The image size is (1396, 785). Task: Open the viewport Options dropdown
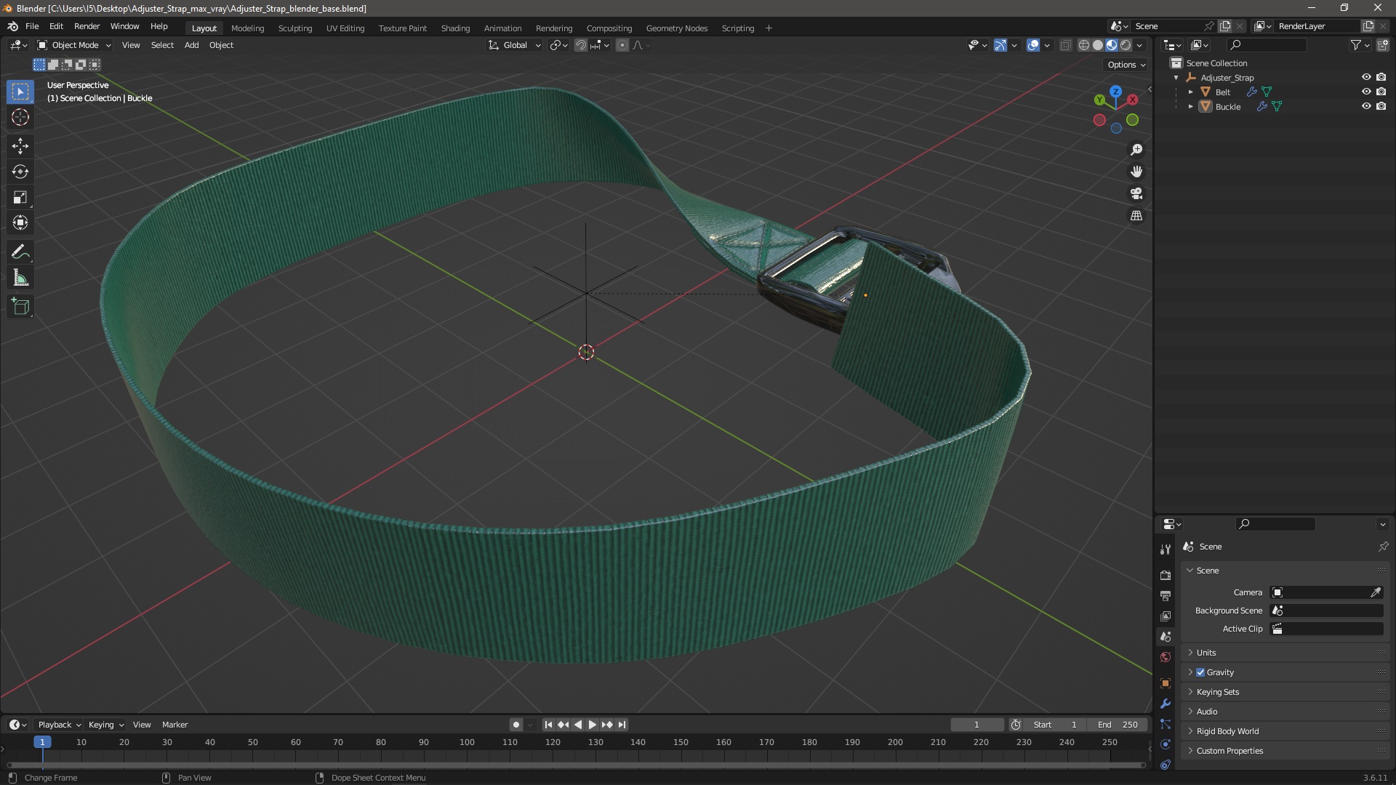click(x=1126, y=65)
